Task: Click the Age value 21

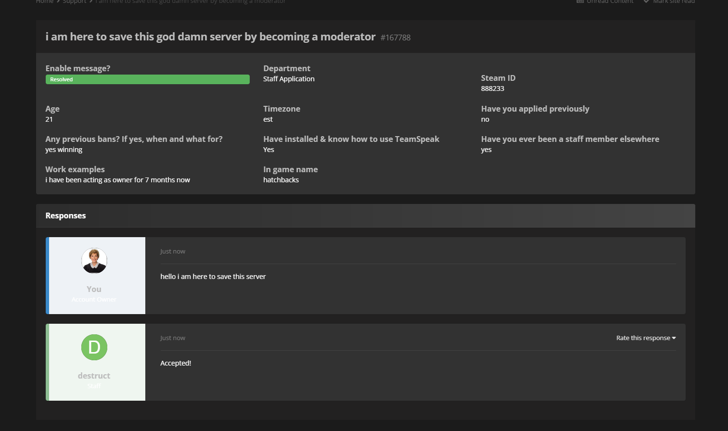Action: (49, 119)
